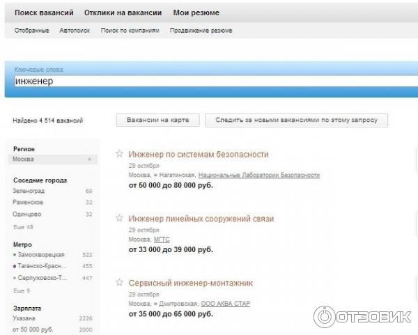Open the МГТС company link
This screenshot has width=418, height=335.
(x=162, y=239)
